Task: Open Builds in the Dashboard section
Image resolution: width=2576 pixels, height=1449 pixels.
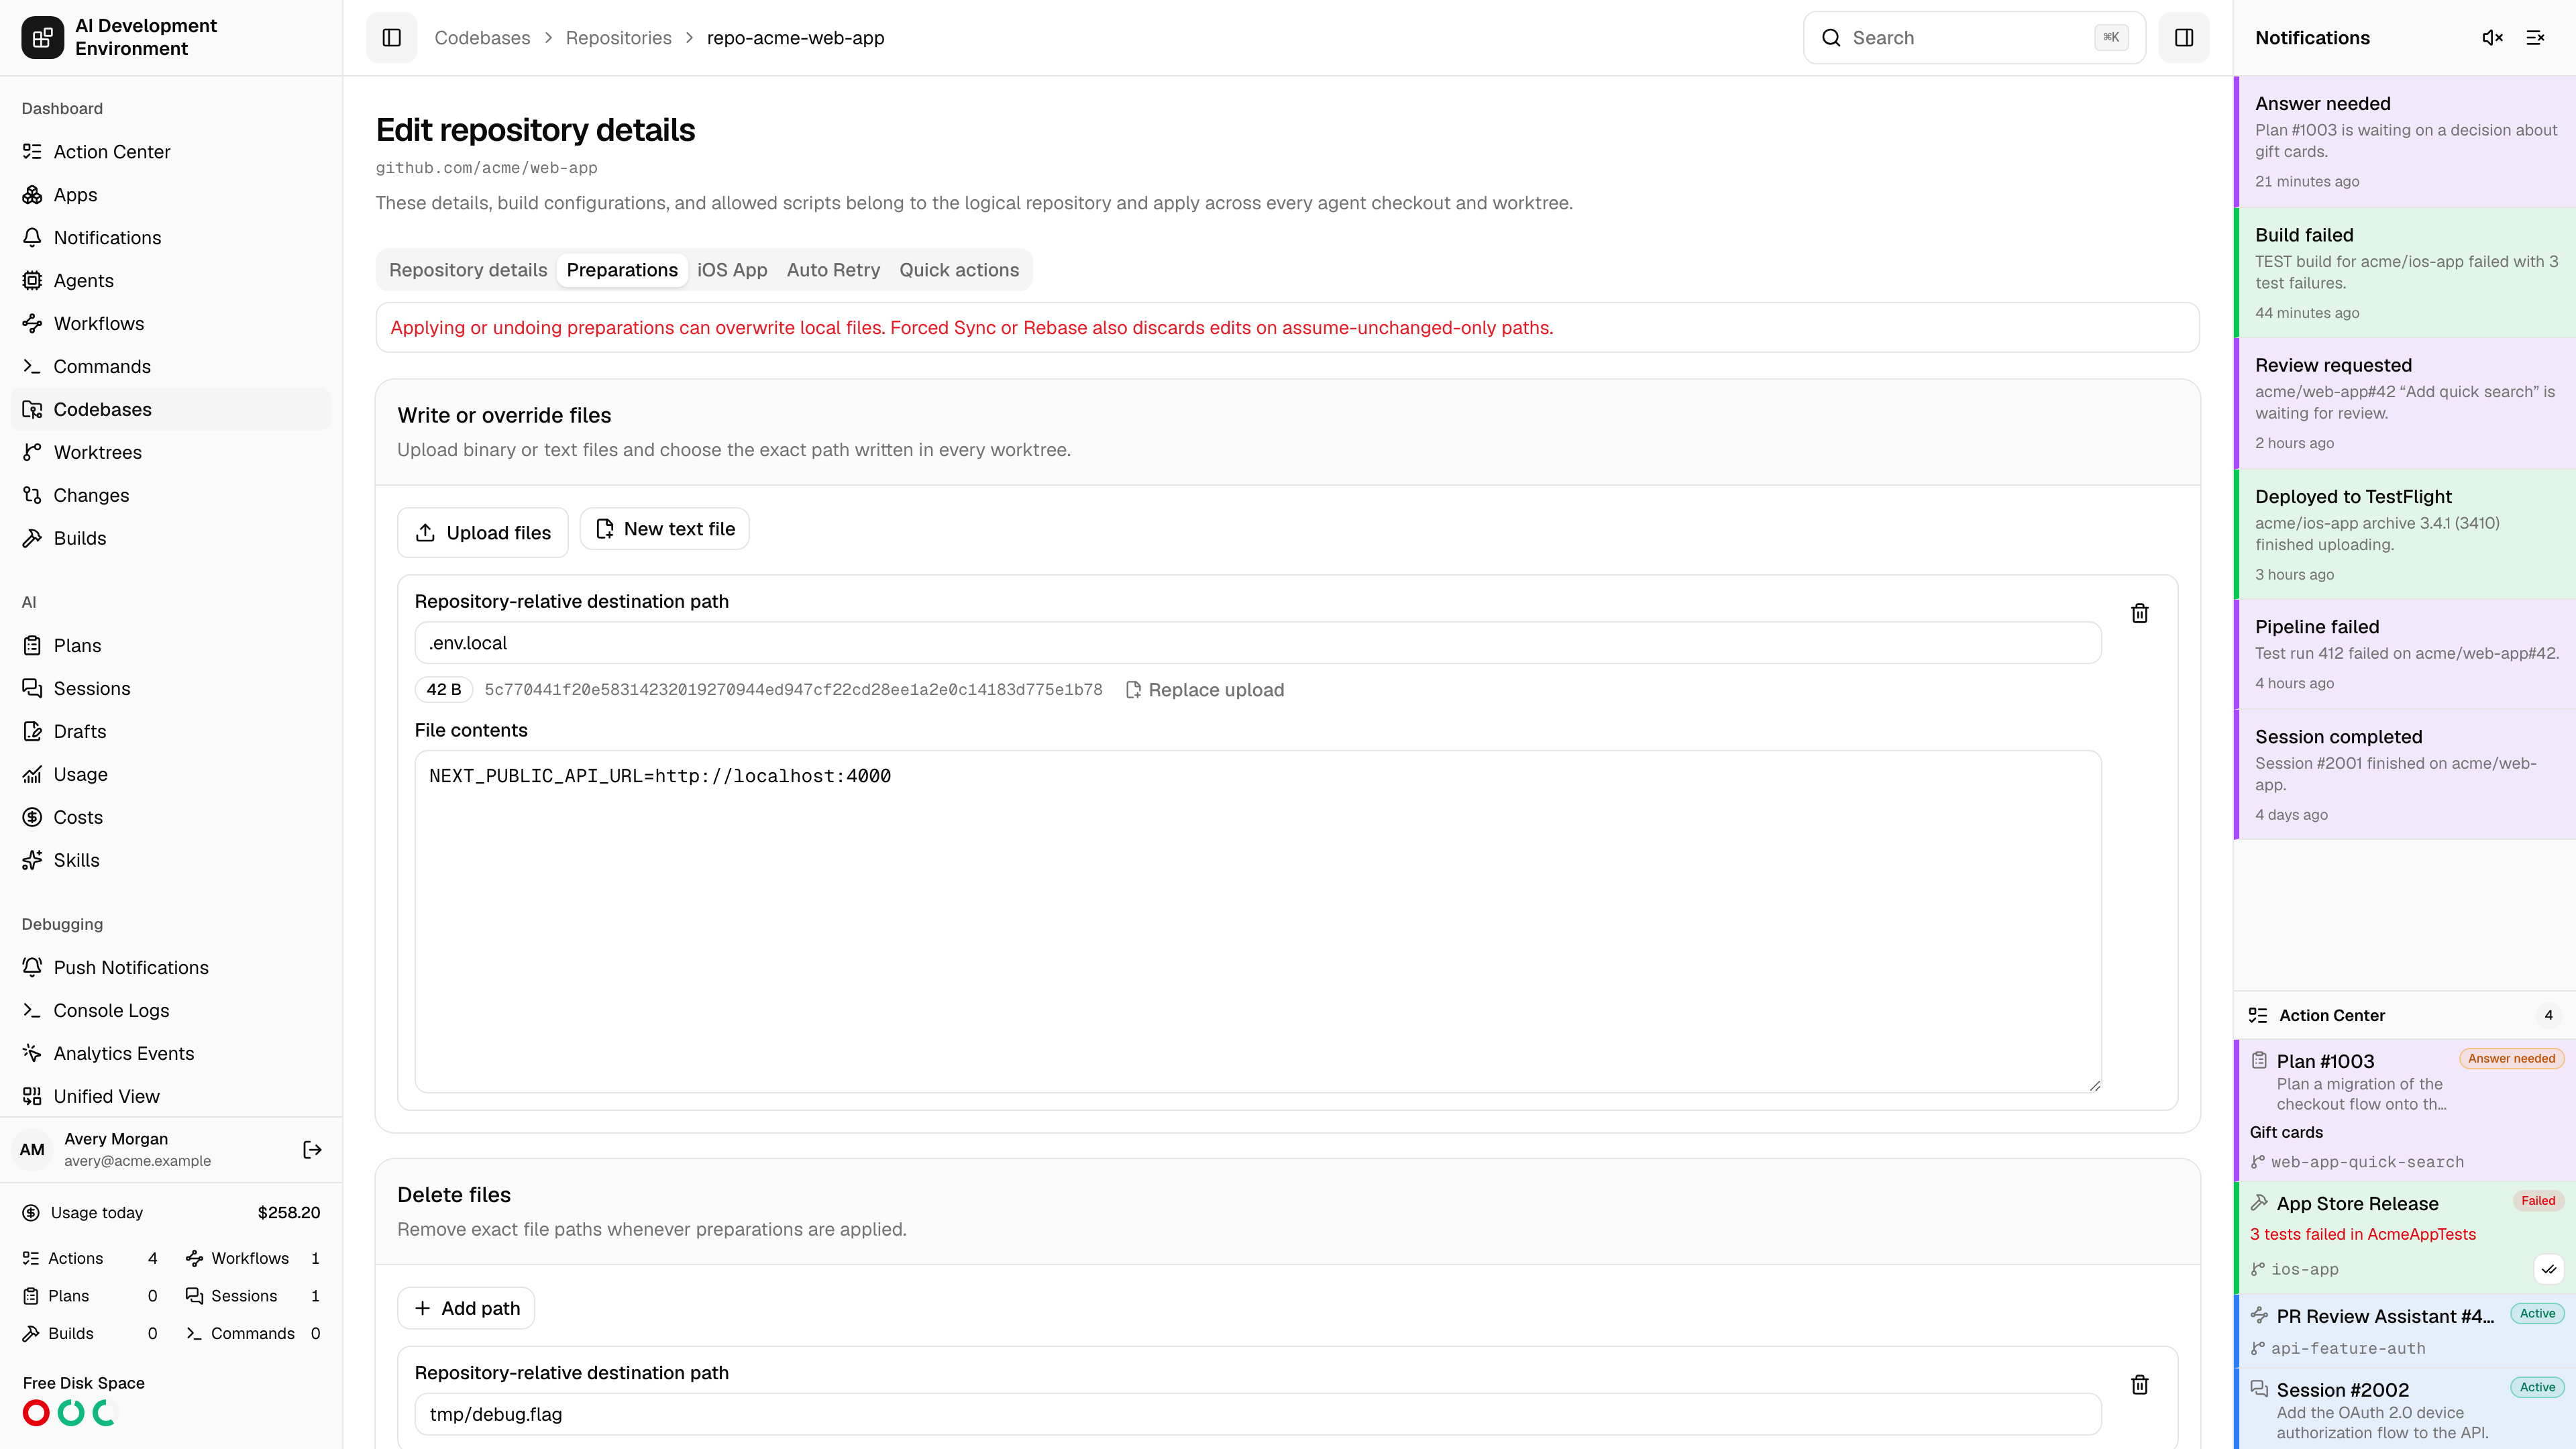Action: [x=171, y=539]
